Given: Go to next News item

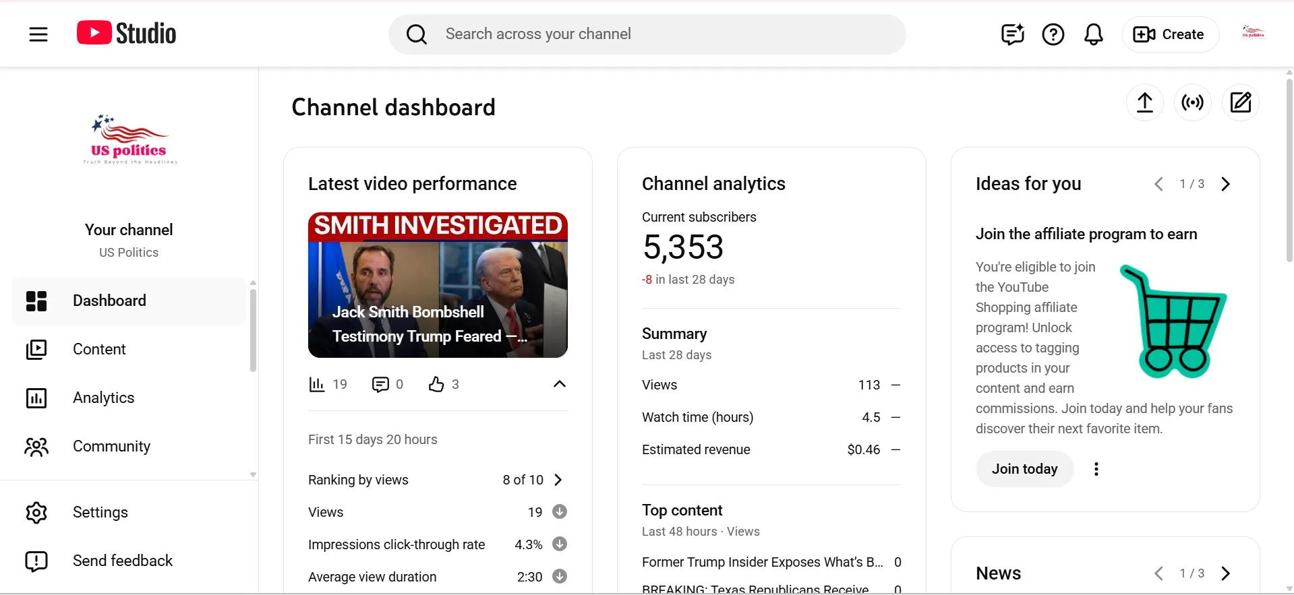Looking at the screenshot, I should 1226,573.
